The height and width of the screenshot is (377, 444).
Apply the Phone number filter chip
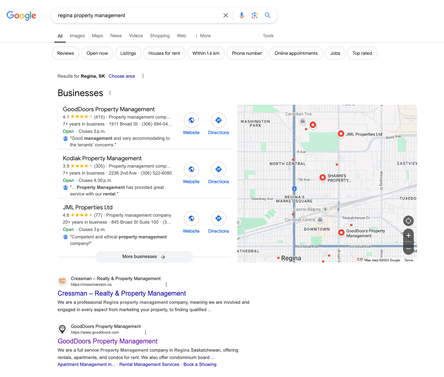(247, 53)
